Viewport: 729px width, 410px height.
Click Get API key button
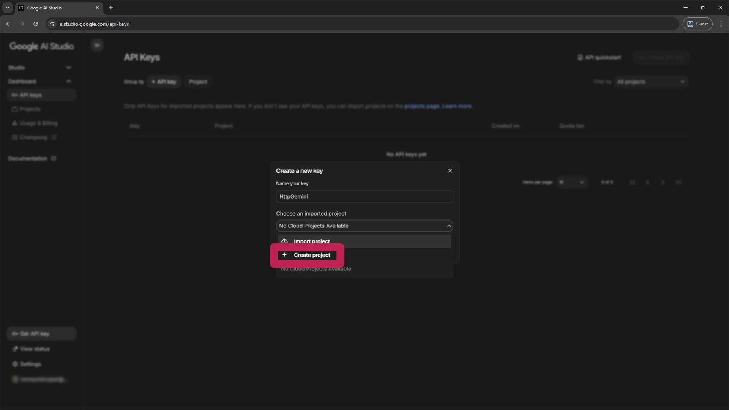pyautogui.click(x=41, y=334)
